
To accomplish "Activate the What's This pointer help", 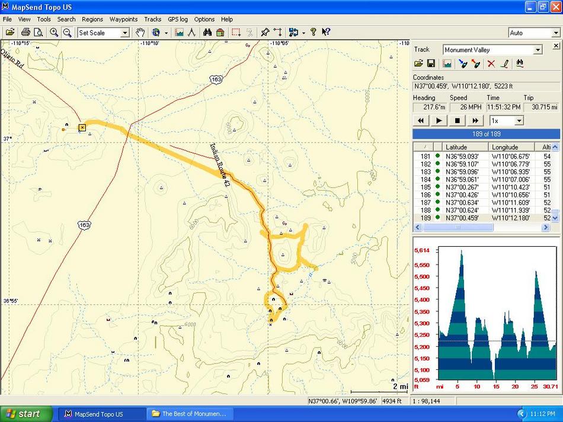I will [326, 33].
